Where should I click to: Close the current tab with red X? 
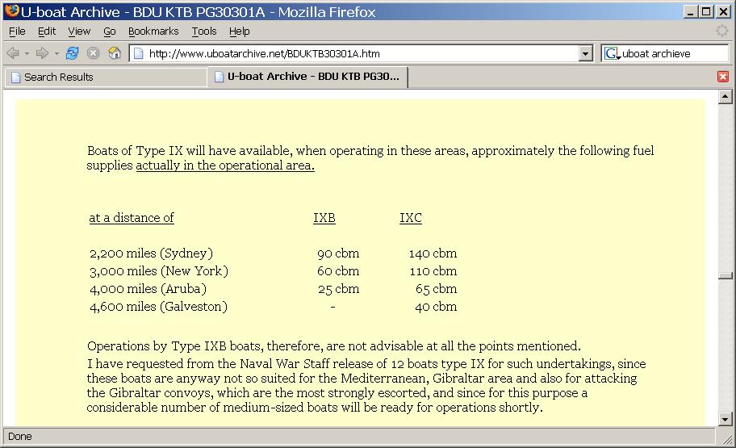pos(723,77)
